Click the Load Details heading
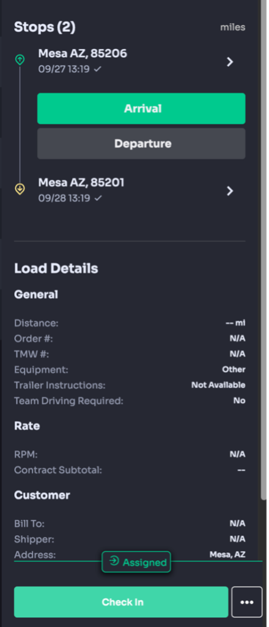The image size is (269, 627). (56, 268)
